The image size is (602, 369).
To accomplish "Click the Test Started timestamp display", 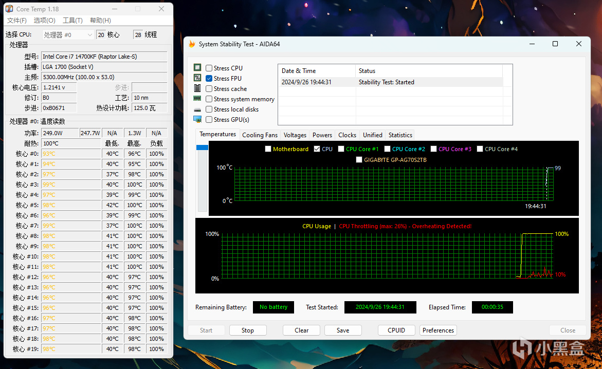I will pyautogui.click(x=380, y=307).
